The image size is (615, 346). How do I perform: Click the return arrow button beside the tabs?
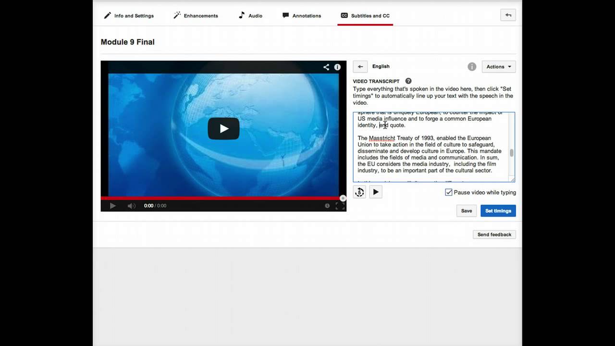(x=508, y=15)
